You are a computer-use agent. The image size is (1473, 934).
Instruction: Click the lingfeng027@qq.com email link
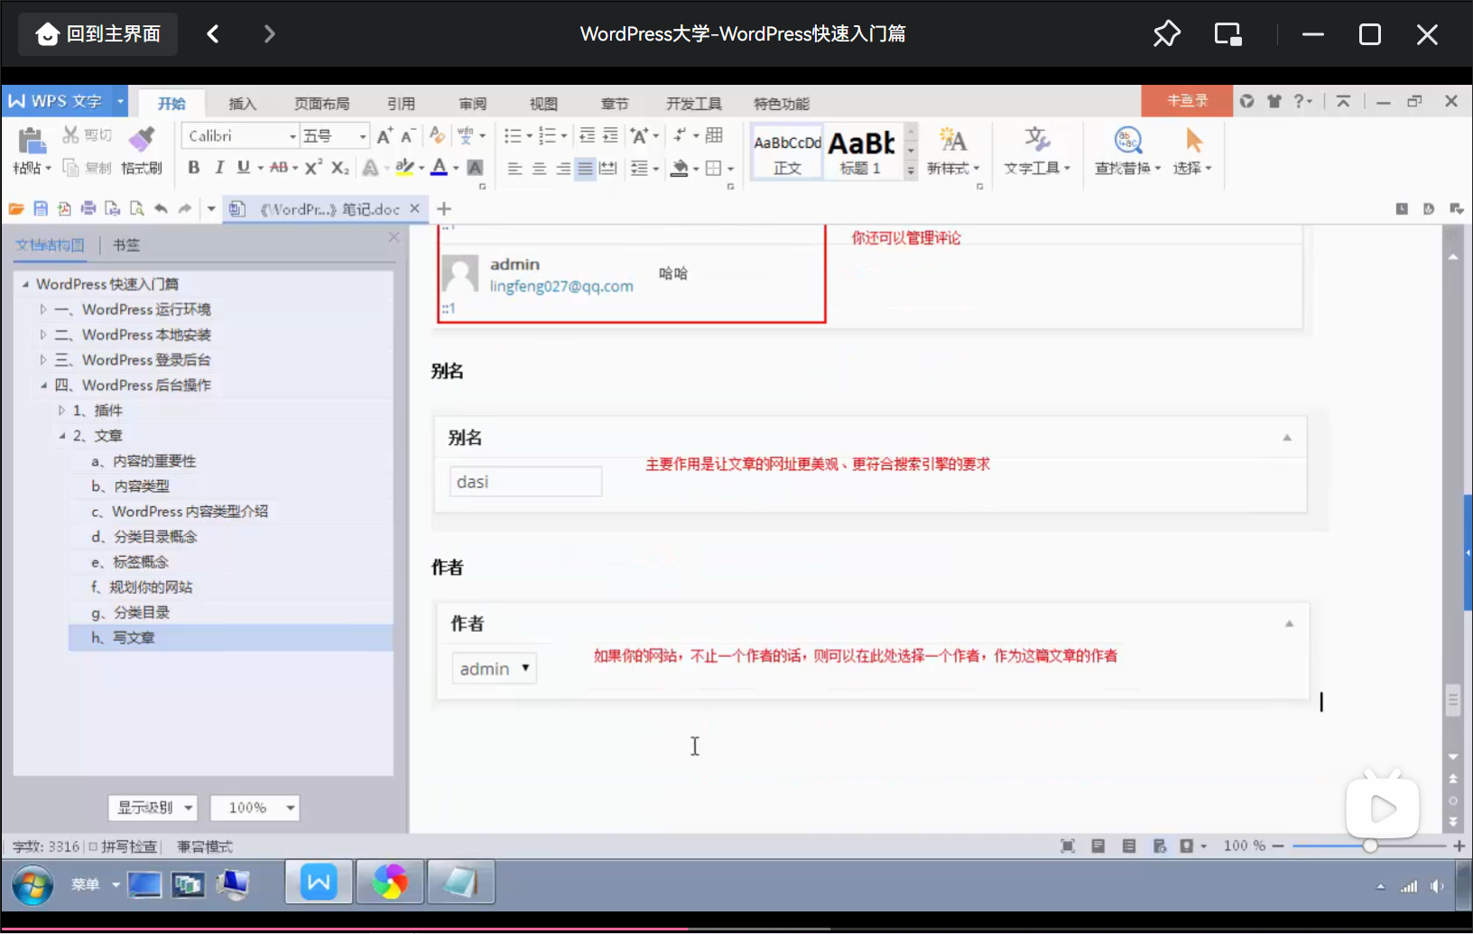click(561, 286)
